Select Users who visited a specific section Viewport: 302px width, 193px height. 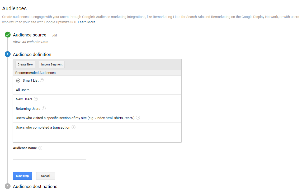point(75,118)
